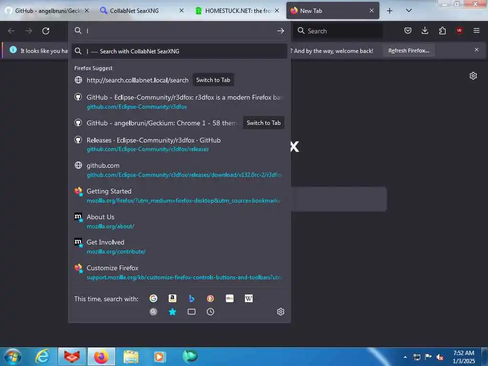Search only Bookmarks with the star icon
Viewport: 488px width, 366px height.
pos(173,312)
